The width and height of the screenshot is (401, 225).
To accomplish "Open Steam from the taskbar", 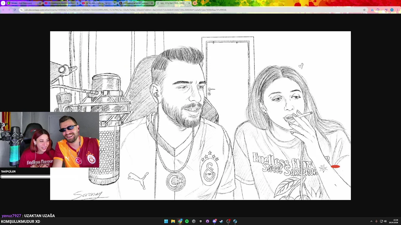I will coord(221,221).
